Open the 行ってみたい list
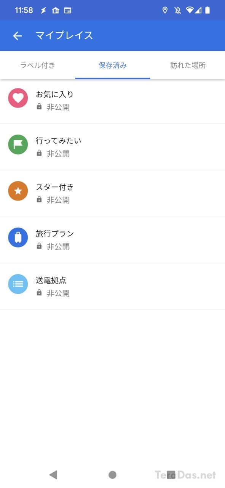Image resolution: width=225 pixels, height=488 pixels. point(112,147)
